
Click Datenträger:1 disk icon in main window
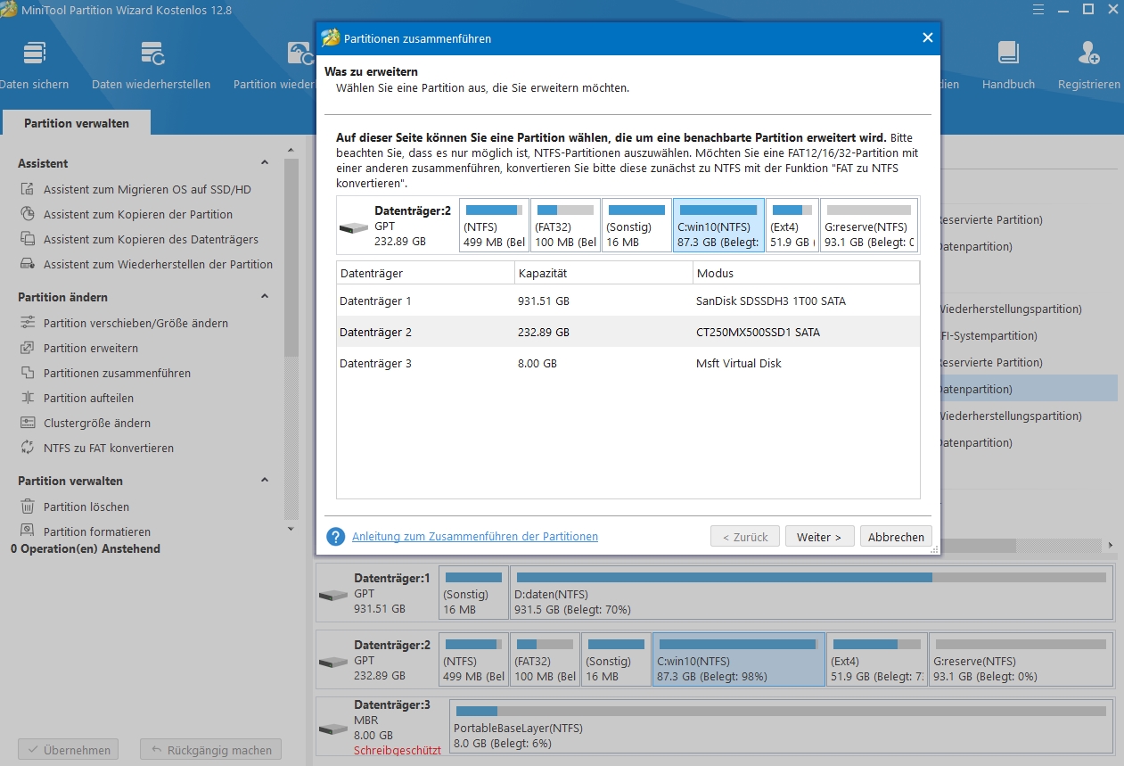tap(333, 595)
